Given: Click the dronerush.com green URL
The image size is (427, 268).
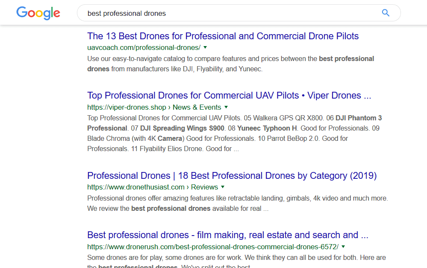Looking at the screenshot, I should (x=212, y=247).
